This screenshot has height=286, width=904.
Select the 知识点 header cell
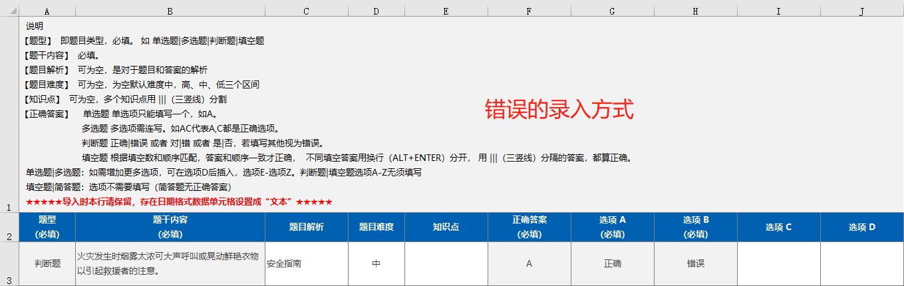point(446,227)
